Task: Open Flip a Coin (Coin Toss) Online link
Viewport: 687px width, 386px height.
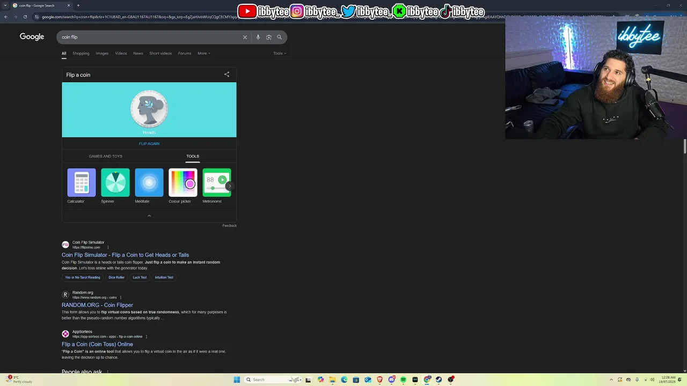Action: click(97, 344)
